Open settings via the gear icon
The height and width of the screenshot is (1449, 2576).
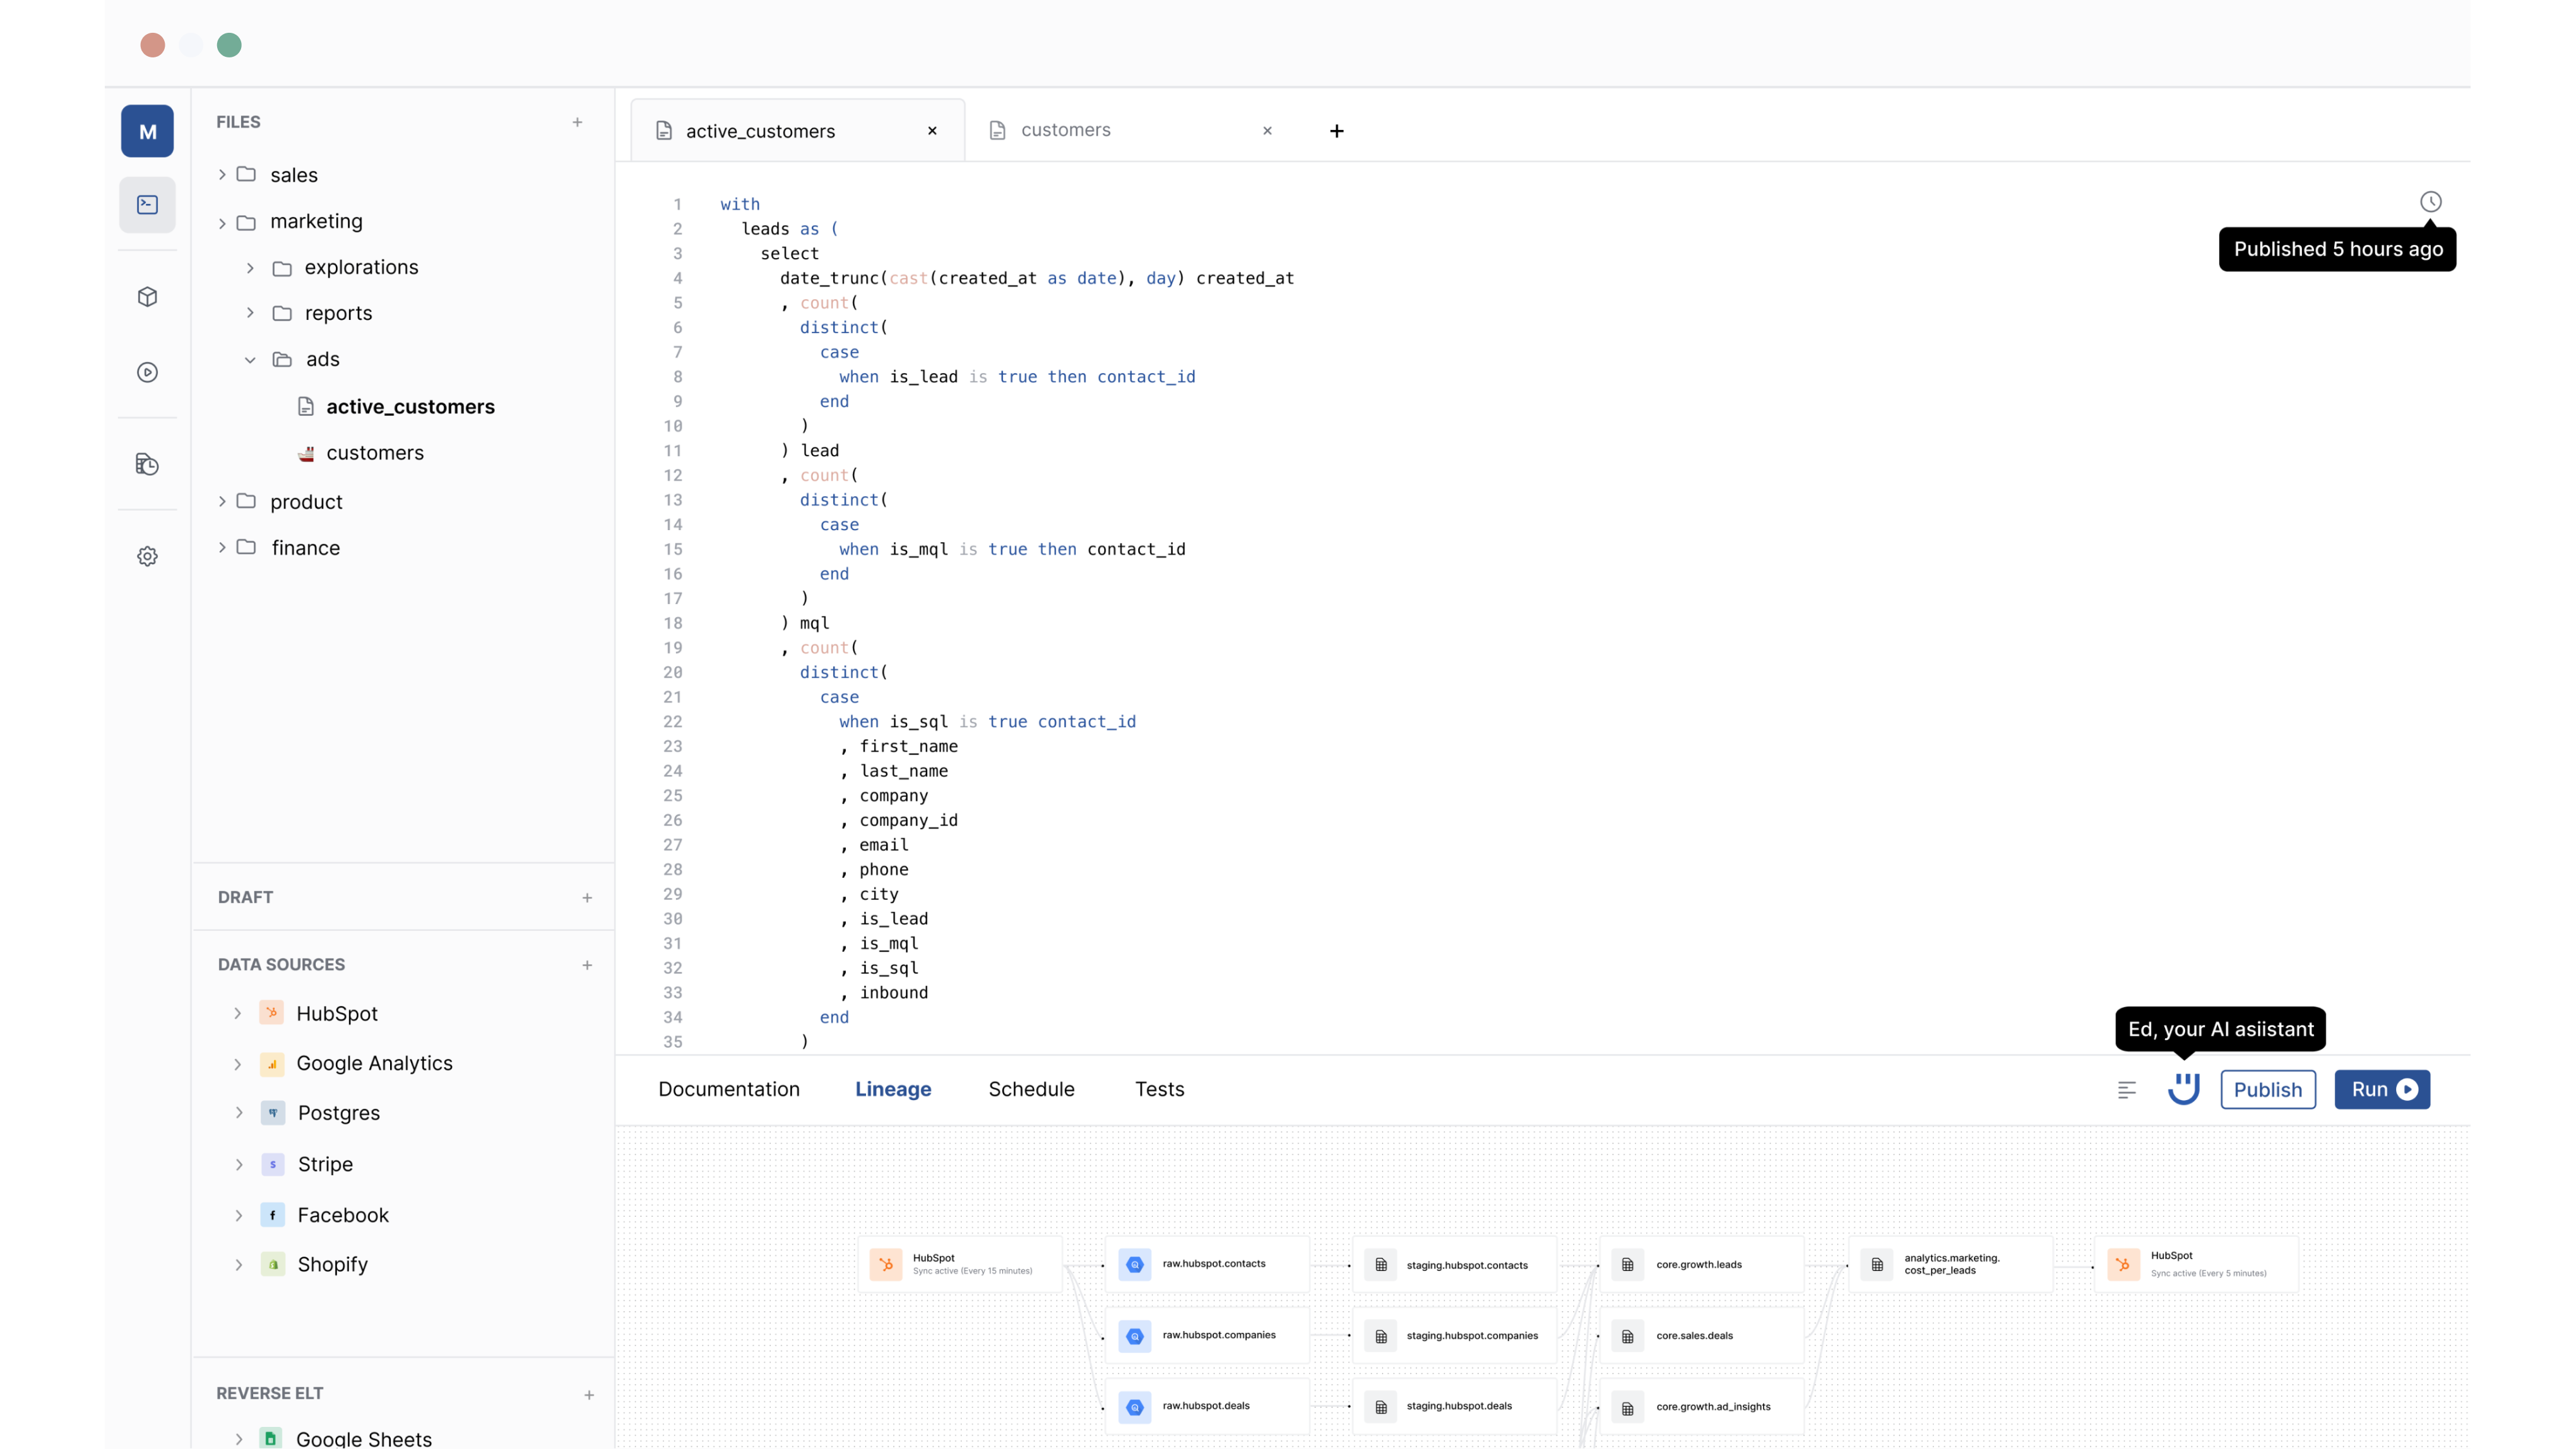[147, 556]
